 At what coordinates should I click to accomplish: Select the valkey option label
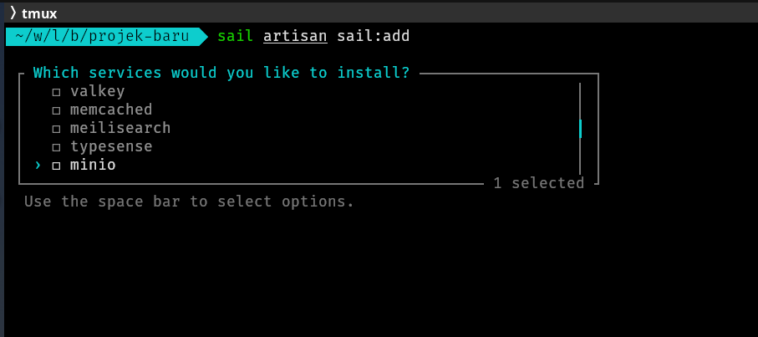pyautogui.click(x=98, y=91)
